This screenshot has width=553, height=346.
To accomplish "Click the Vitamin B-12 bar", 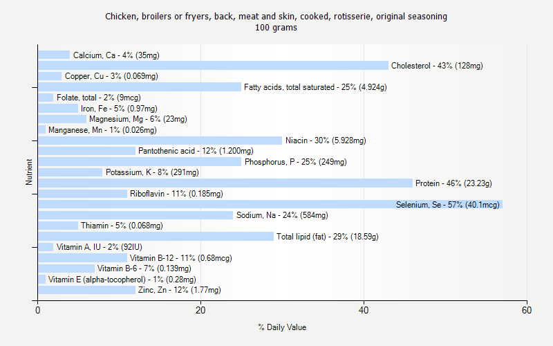I will click(x=82, y=257).
